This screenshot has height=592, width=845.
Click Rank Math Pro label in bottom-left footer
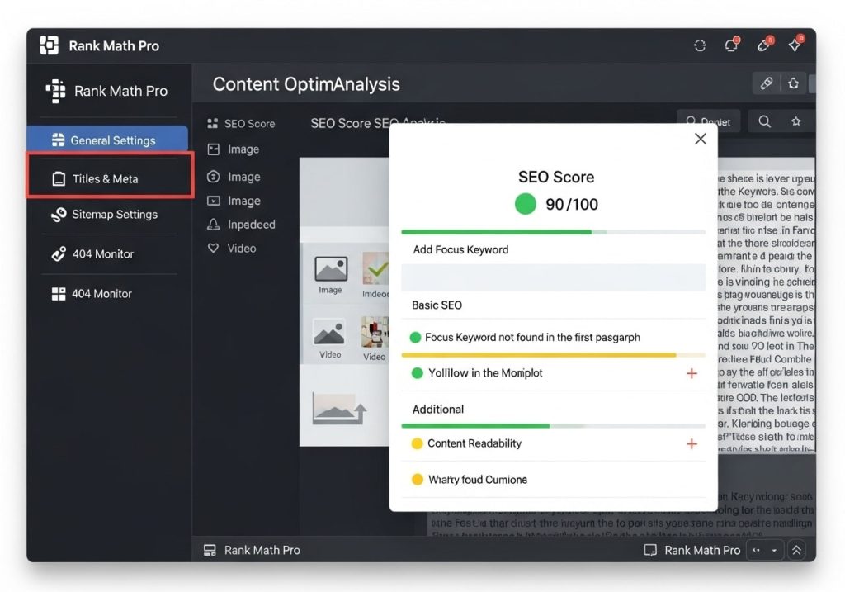(x=262, y=550)
